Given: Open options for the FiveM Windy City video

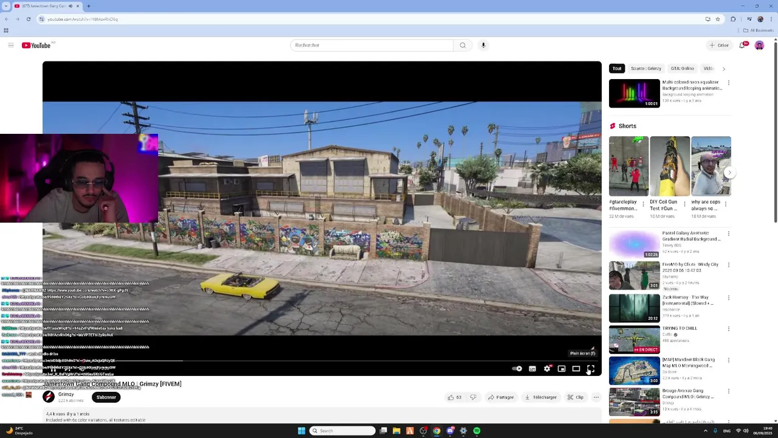Looking at the screenshot, I should tap(729, 265).
